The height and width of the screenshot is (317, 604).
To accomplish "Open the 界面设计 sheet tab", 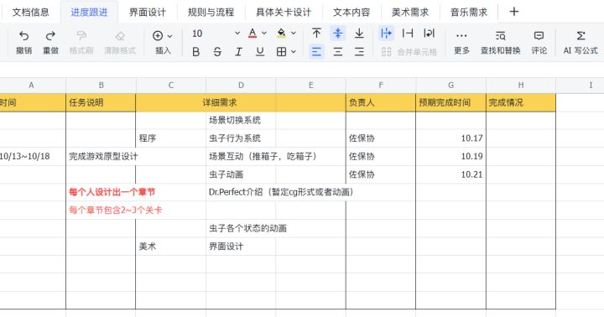I will (x=148, y=13).
